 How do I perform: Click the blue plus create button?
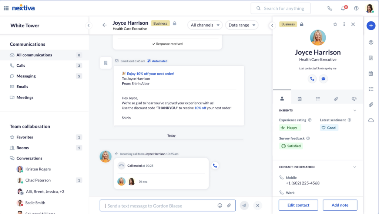click(x=371, y=25)
